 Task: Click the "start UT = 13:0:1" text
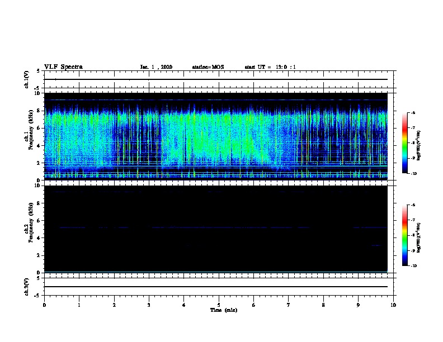pyautogui.click(x=270, y=67)
